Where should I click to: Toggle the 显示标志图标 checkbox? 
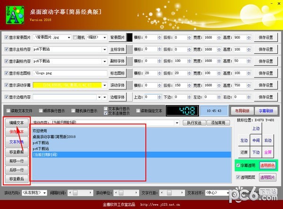[7, 73]
